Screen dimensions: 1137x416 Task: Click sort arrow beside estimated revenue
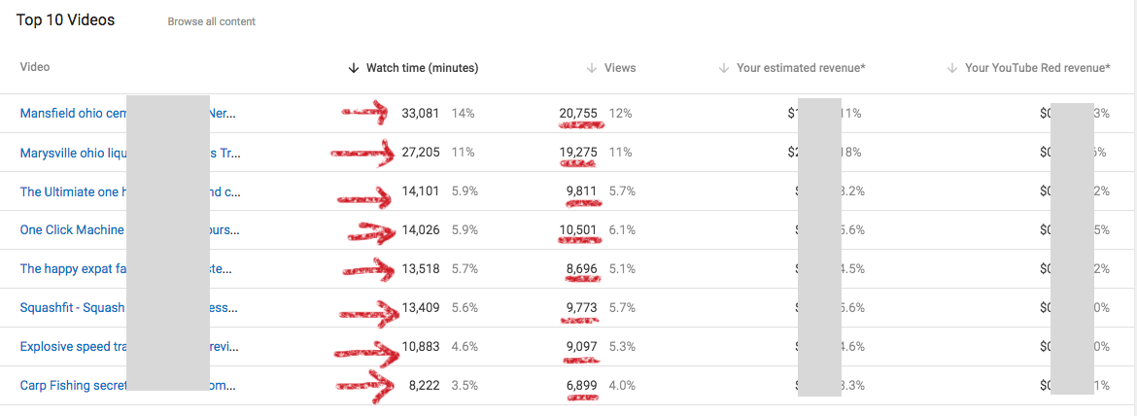click(724, 68)
